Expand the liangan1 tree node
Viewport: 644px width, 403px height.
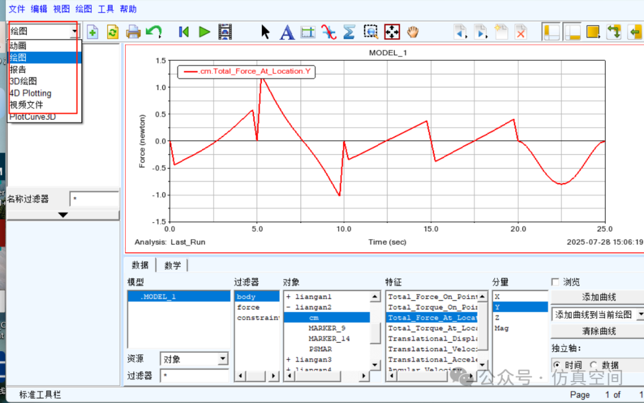pos(289,297)
